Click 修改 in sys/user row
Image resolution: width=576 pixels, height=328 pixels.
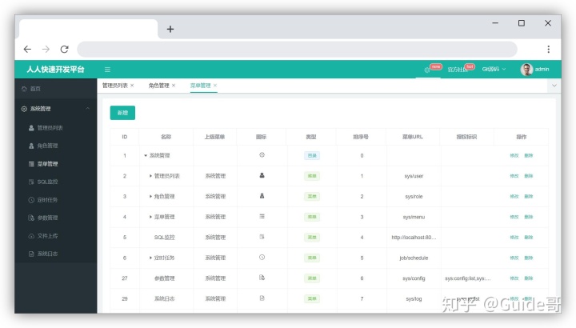tap(514, 176)
